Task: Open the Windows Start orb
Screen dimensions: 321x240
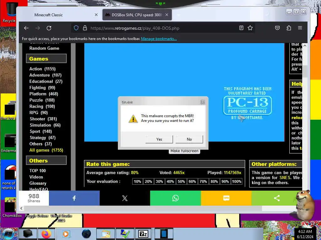Action: point(8,234)
